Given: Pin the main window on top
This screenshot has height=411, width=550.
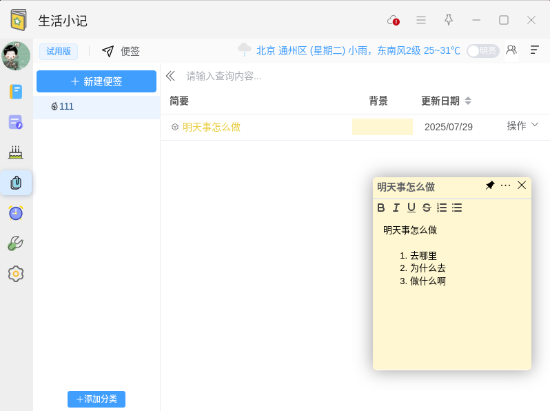Looking at the screenshot, I should point(448,20).
